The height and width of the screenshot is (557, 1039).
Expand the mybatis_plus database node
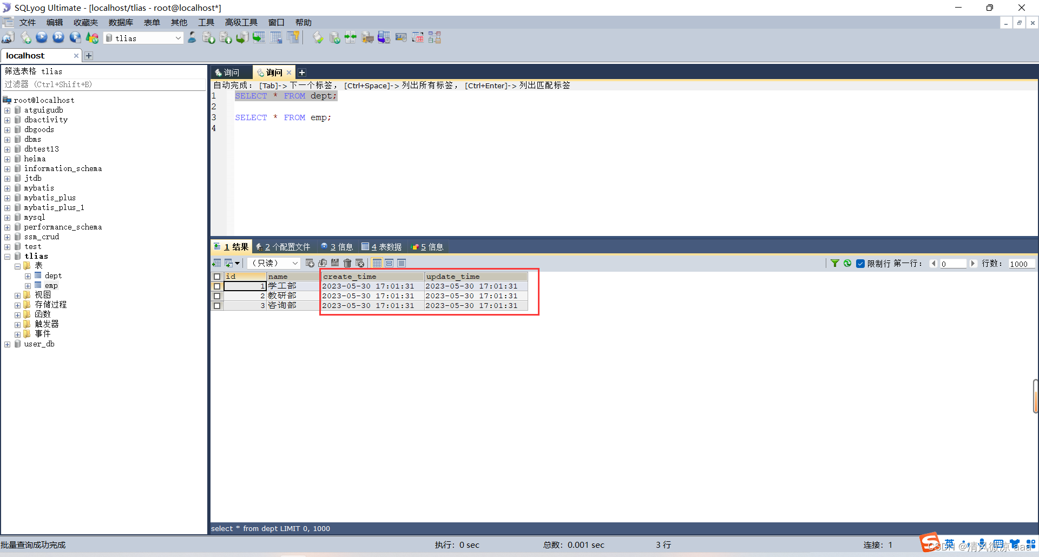tap(8, 198)
